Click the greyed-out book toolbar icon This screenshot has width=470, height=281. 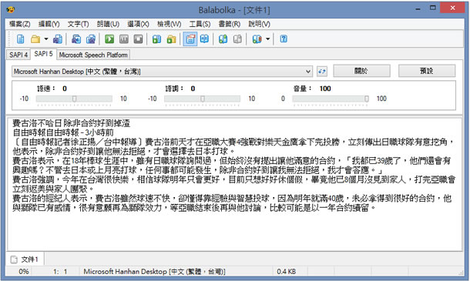tap(237, 39)
